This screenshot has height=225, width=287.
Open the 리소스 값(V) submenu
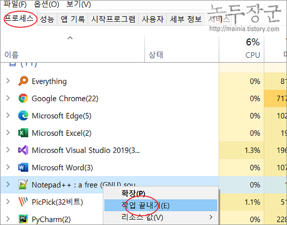[161, 217]
